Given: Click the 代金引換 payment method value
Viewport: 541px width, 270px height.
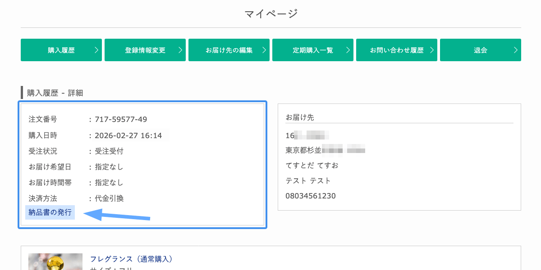Looking at the screenshot, I should click(109, 198).
